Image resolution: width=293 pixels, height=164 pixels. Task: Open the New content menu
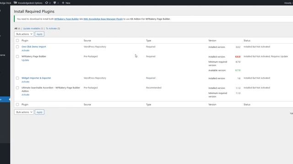tap(66, 3)
